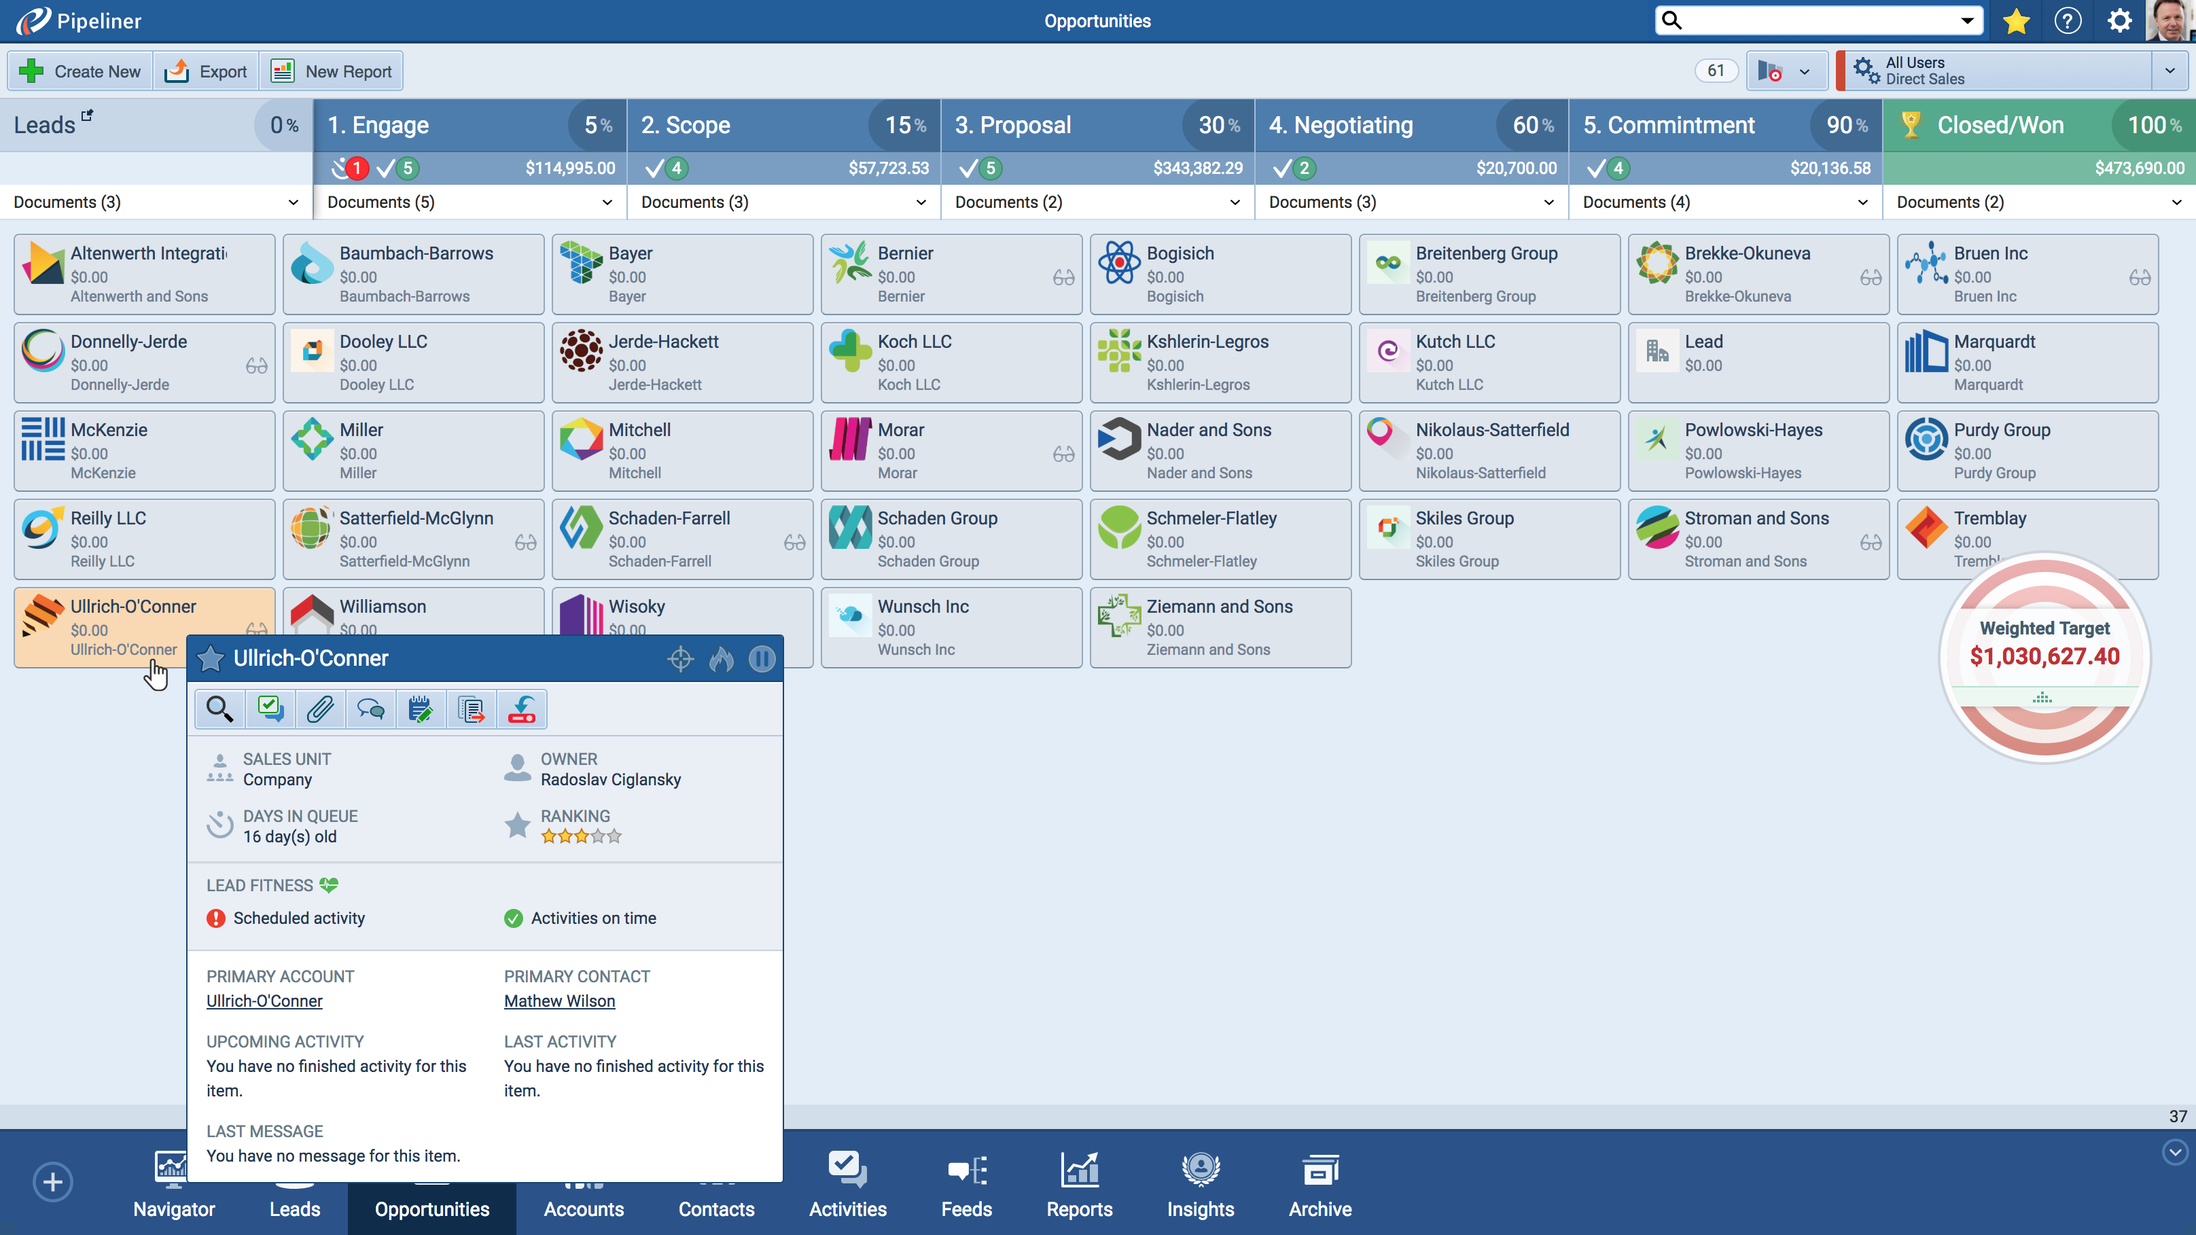Switch to the Accounts tab
The width and height of the screenshot is (2196, 1235).
[584, 1185]
